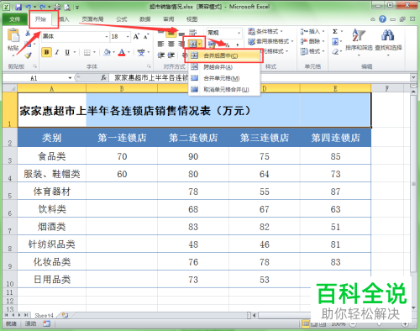Toggle Bold formatting

tap(46, 52)
